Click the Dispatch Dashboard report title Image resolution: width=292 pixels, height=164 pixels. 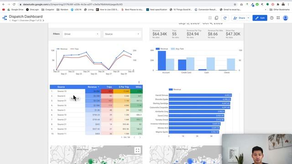pyautogui.click(x=26, y=16)
